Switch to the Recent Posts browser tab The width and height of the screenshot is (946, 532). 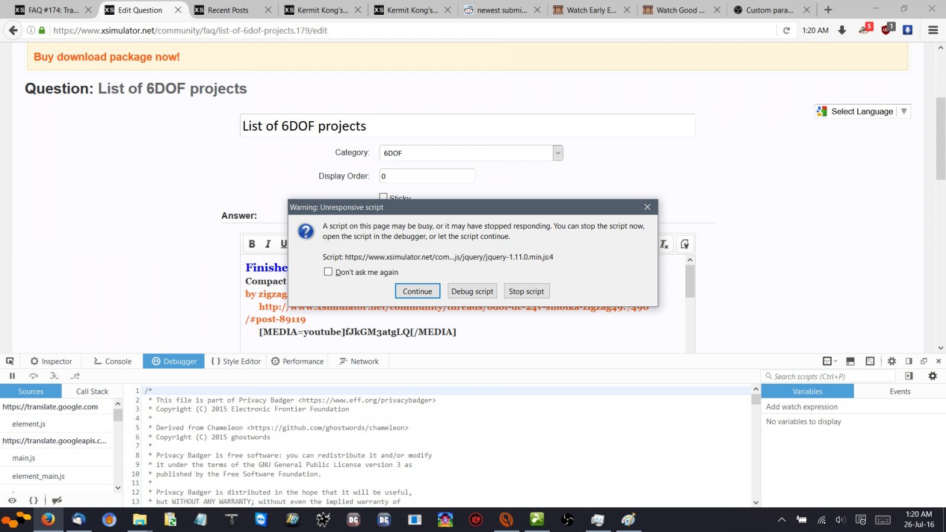(228, 9)
